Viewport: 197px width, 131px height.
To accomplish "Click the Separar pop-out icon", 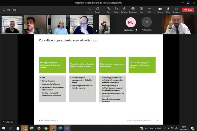I will tap(98, 10).
